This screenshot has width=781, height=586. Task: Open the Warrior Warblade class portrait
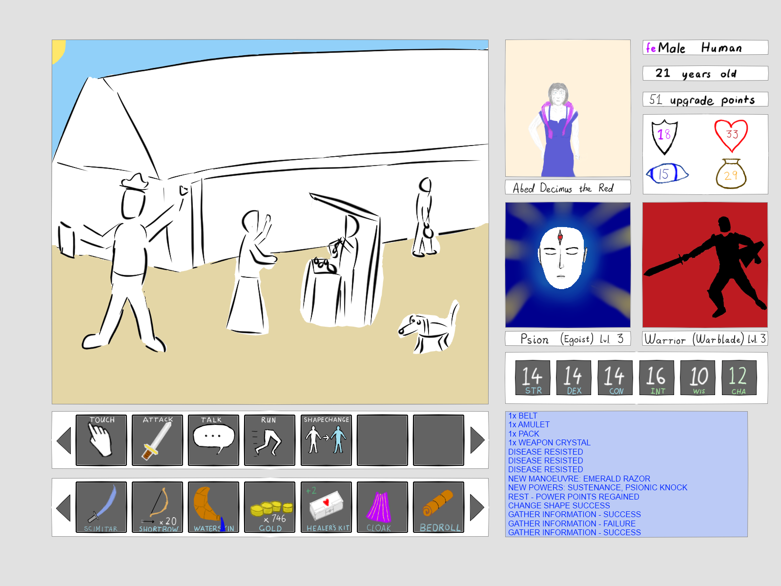(705, 265)
